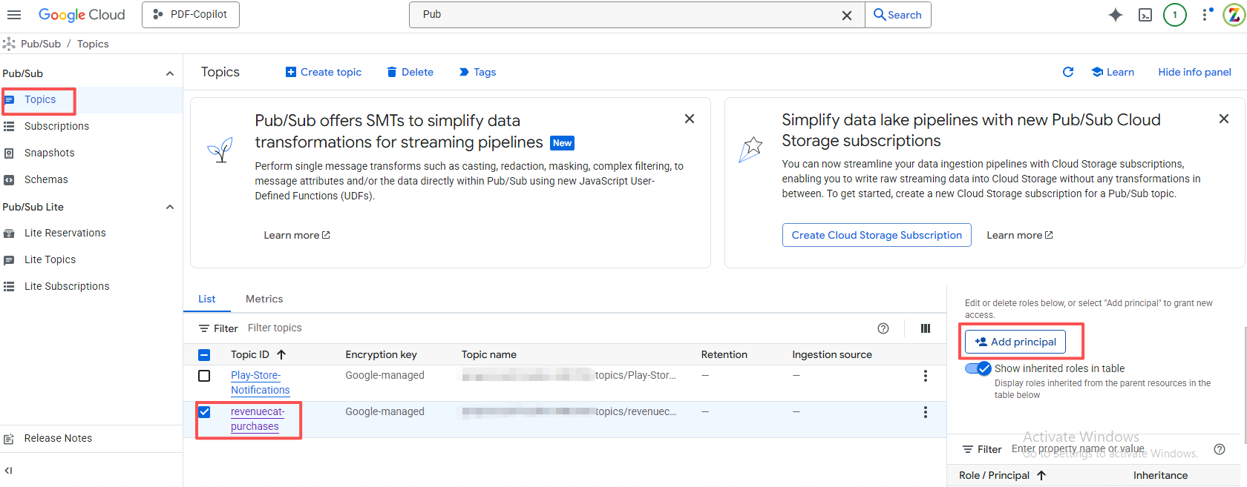1247x487 pixels.
Task: Open the main navigation hamburger menu
Action: point(14,15)
